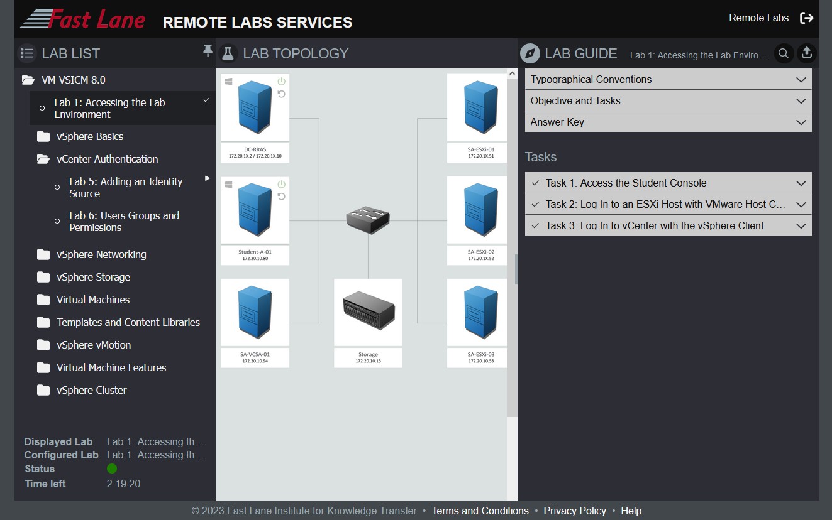Power on the Student-A-01 machine
832x520 pixels.
coord(281,184)
